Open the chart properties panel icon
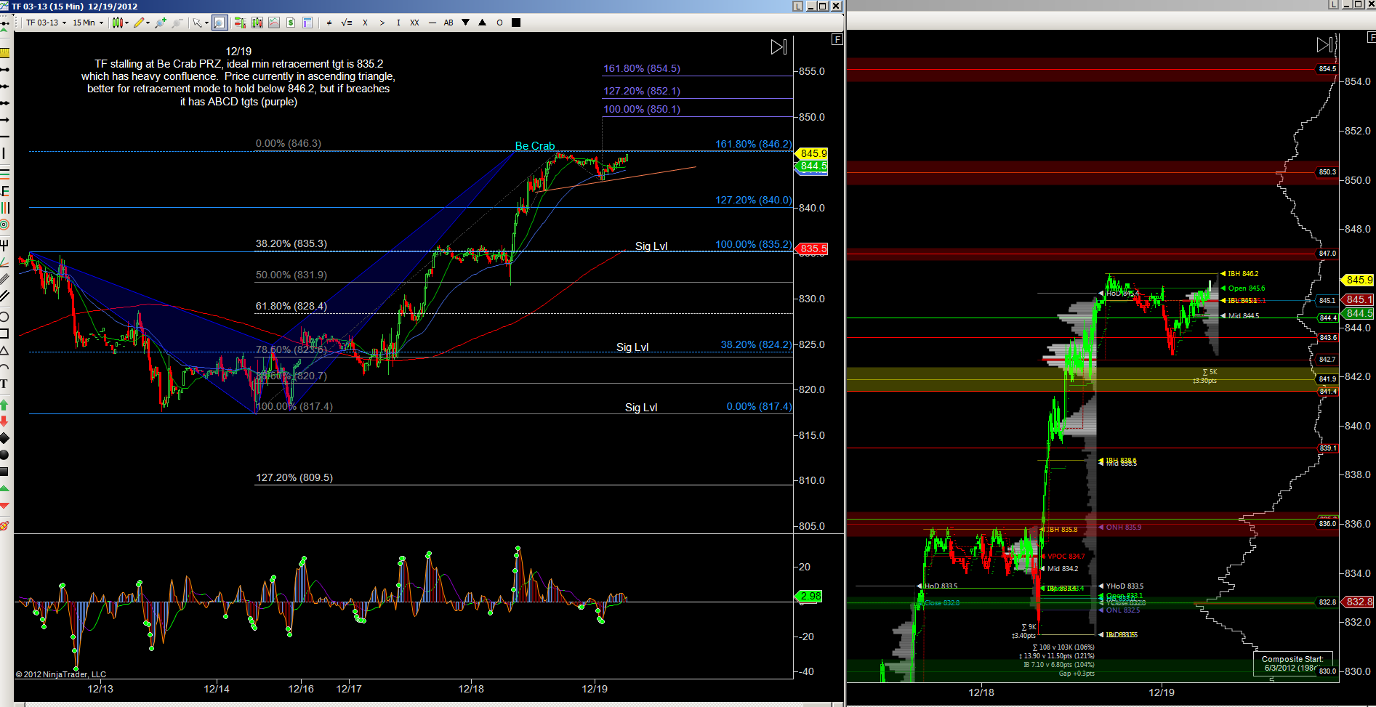 pos(307,23)
